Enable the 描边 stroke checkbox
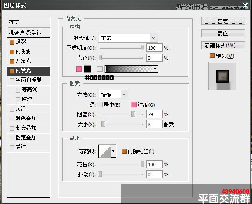252x204 pixels. click(x=12, y=147)
